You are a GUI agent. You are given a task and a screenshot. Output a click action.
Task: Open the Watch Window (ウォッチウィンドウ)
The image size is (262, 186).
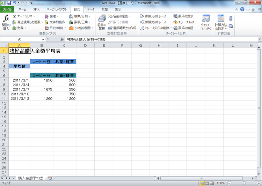206,22
